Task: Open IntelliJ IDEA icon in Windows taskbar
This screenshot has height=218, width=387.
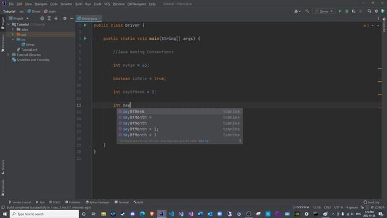Action: pos(161,214)
